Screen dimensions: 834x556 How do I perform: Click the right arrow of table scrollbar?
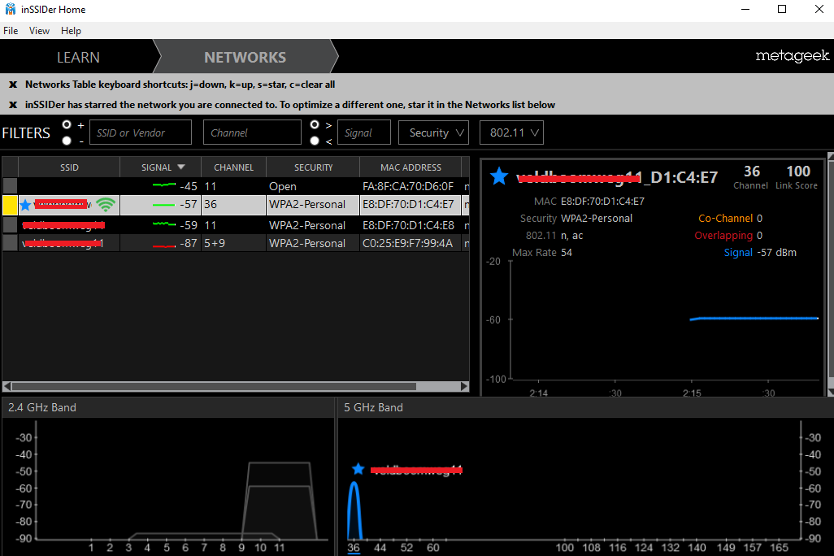click(x=464, y=386)
